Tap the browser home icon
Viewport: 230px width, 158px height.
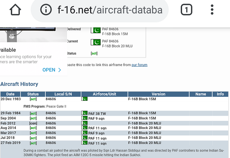click(15, 10)
